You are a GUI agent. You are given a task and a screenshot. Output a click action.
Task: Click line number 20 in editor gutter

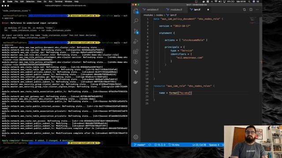tap(147, 86)
